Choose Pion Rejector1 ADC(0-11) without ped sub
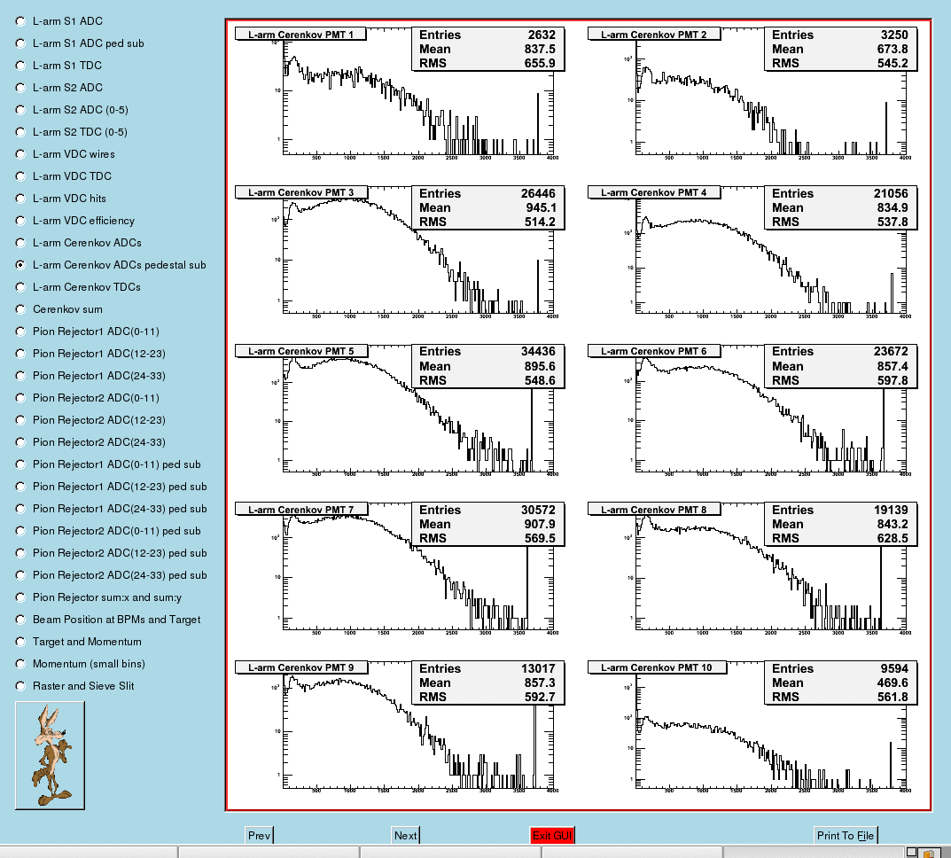Viewport: 951px width, 858px height. click(20, 331)
